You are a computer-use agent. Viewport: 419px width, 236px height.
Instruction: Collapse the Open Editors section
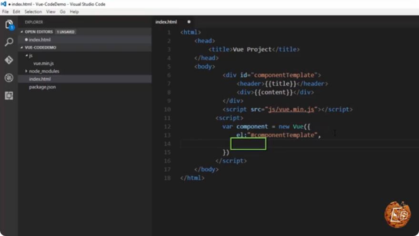[22, 32]
